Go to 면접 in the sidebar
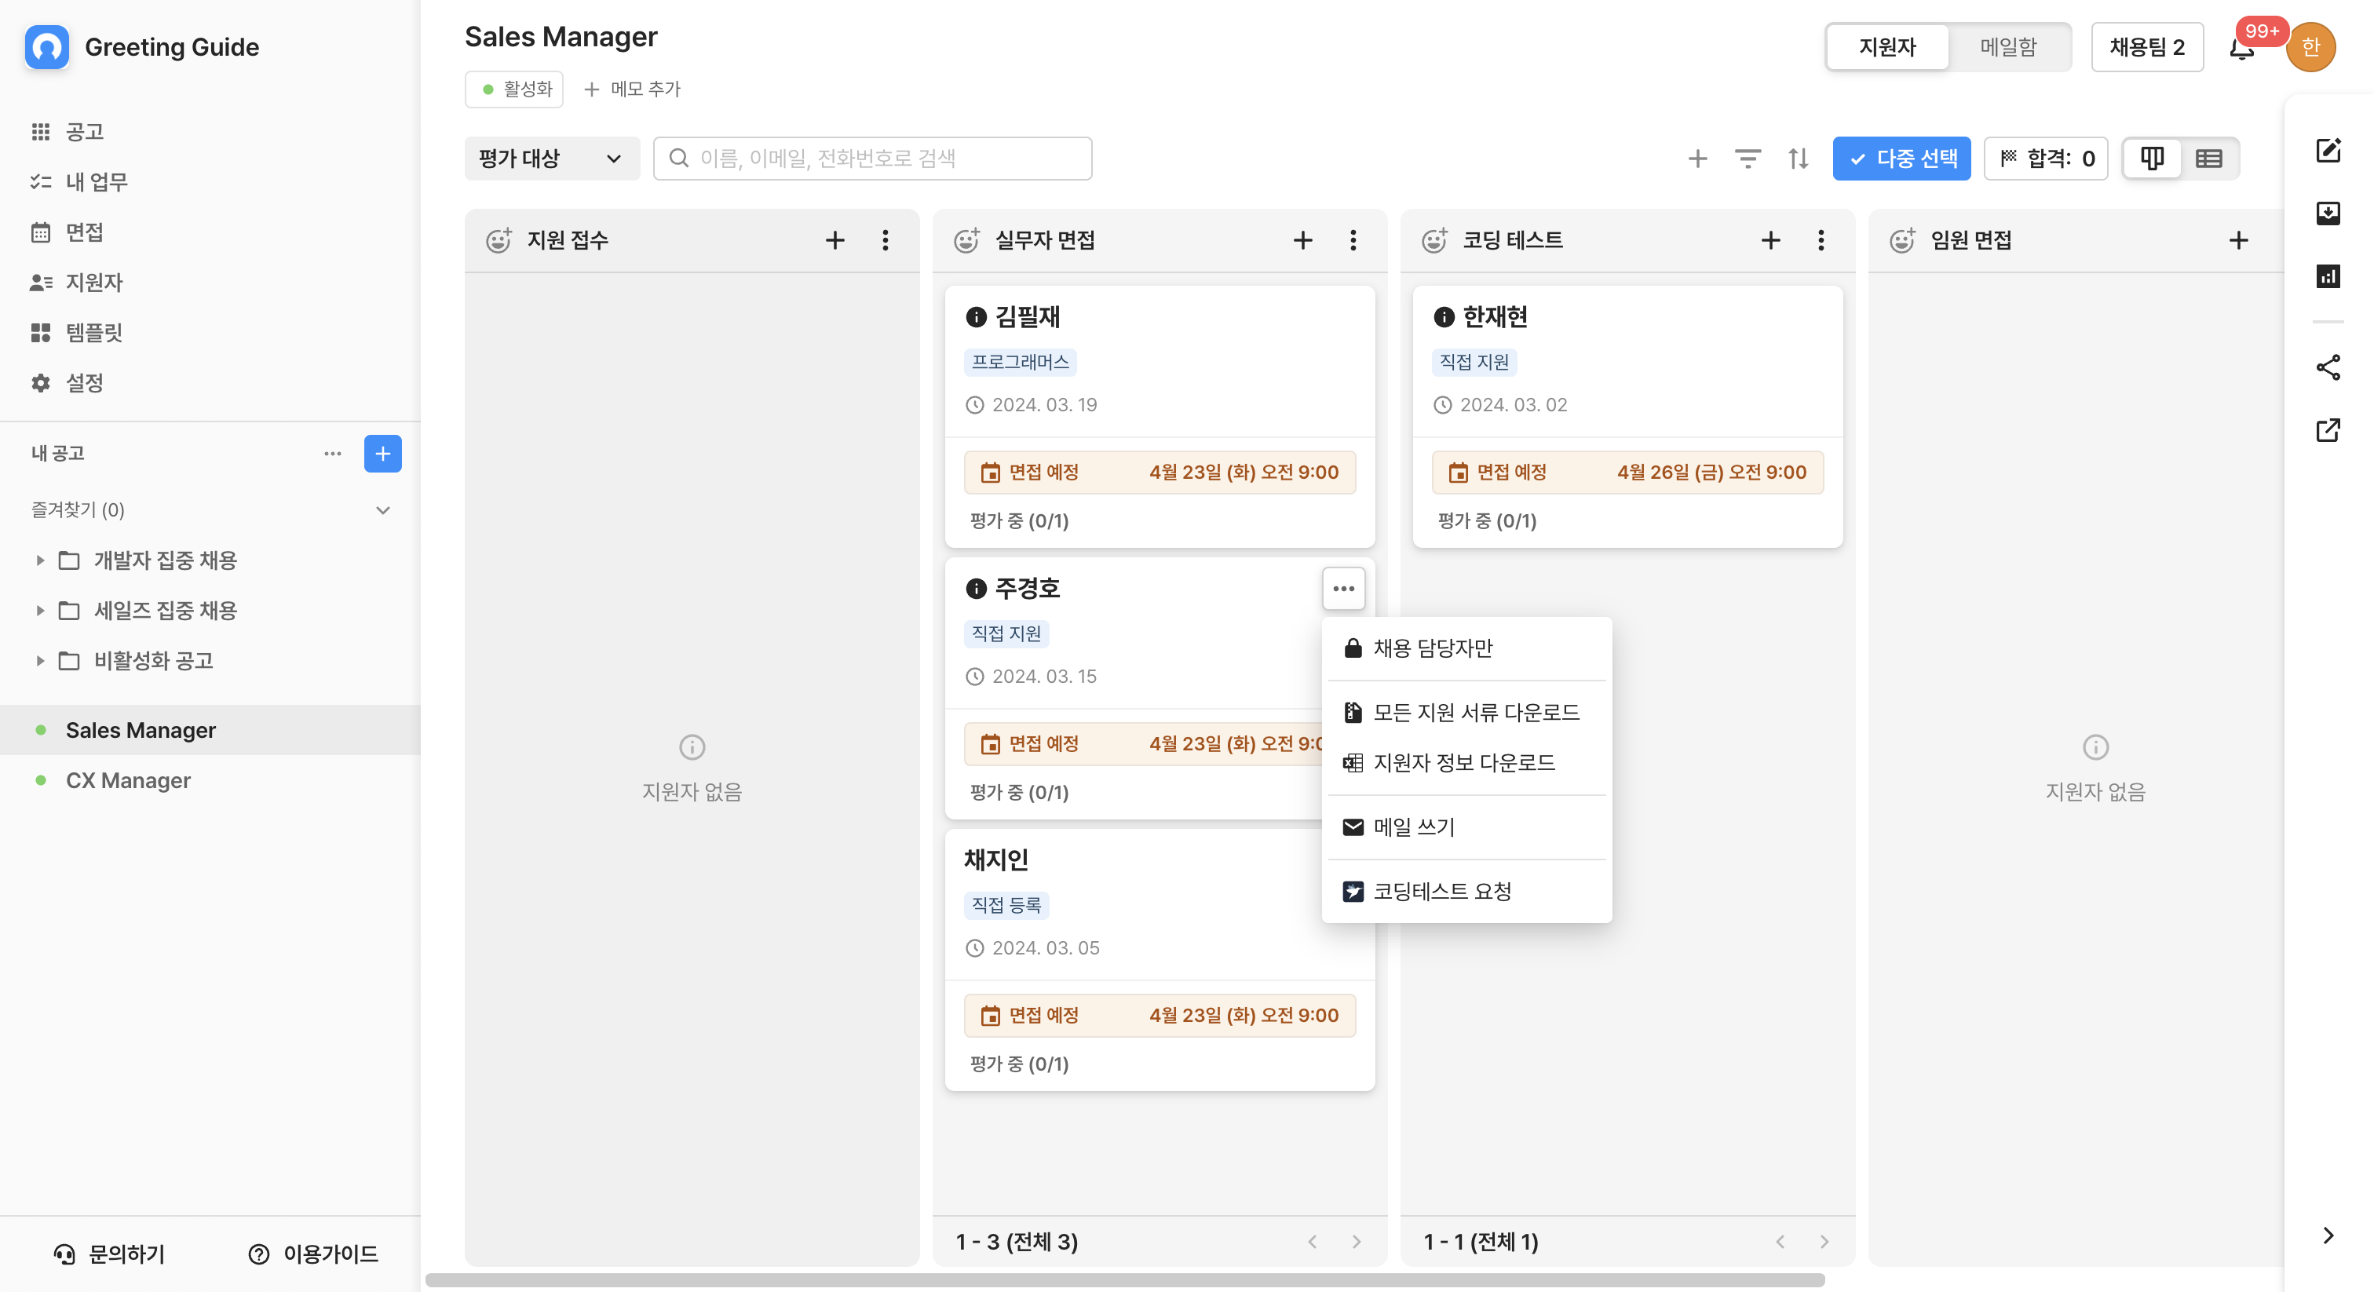Viewport: 2374px width, 1292px height. 67,232
